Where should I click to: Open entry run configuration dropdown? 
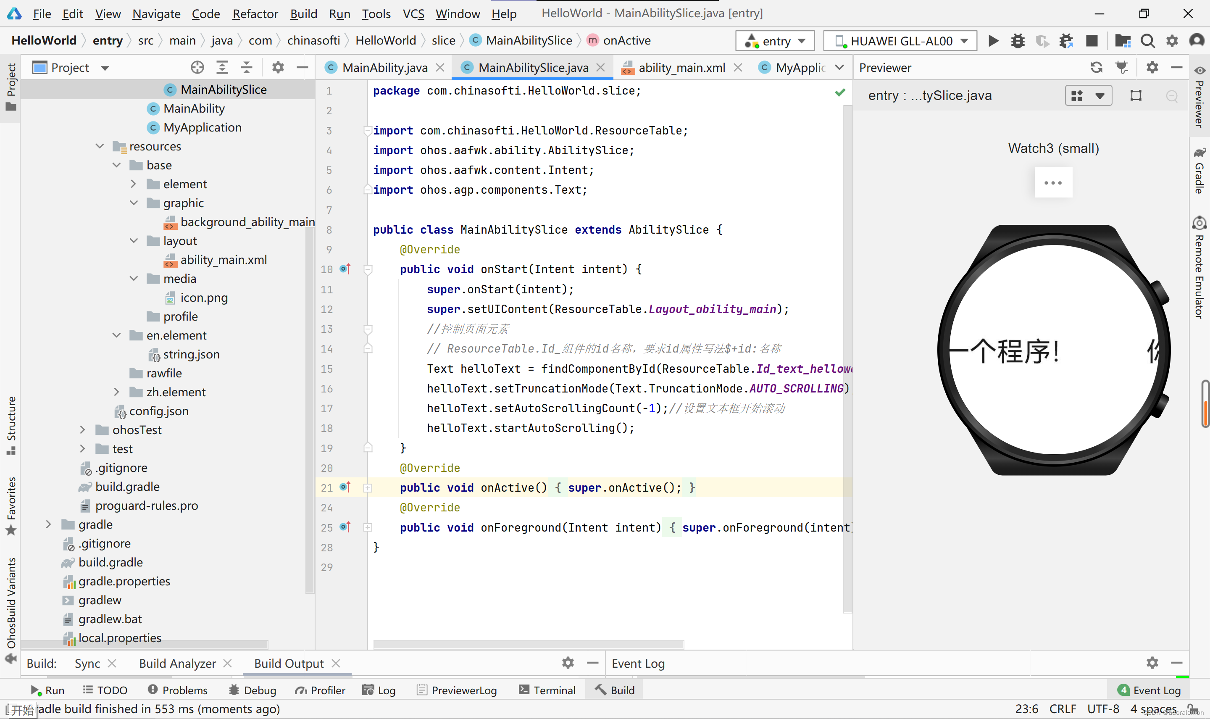(775, 41)
